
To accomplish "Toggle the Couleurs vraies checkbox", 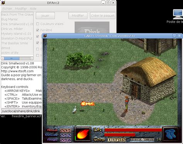I will coord(37,24).
